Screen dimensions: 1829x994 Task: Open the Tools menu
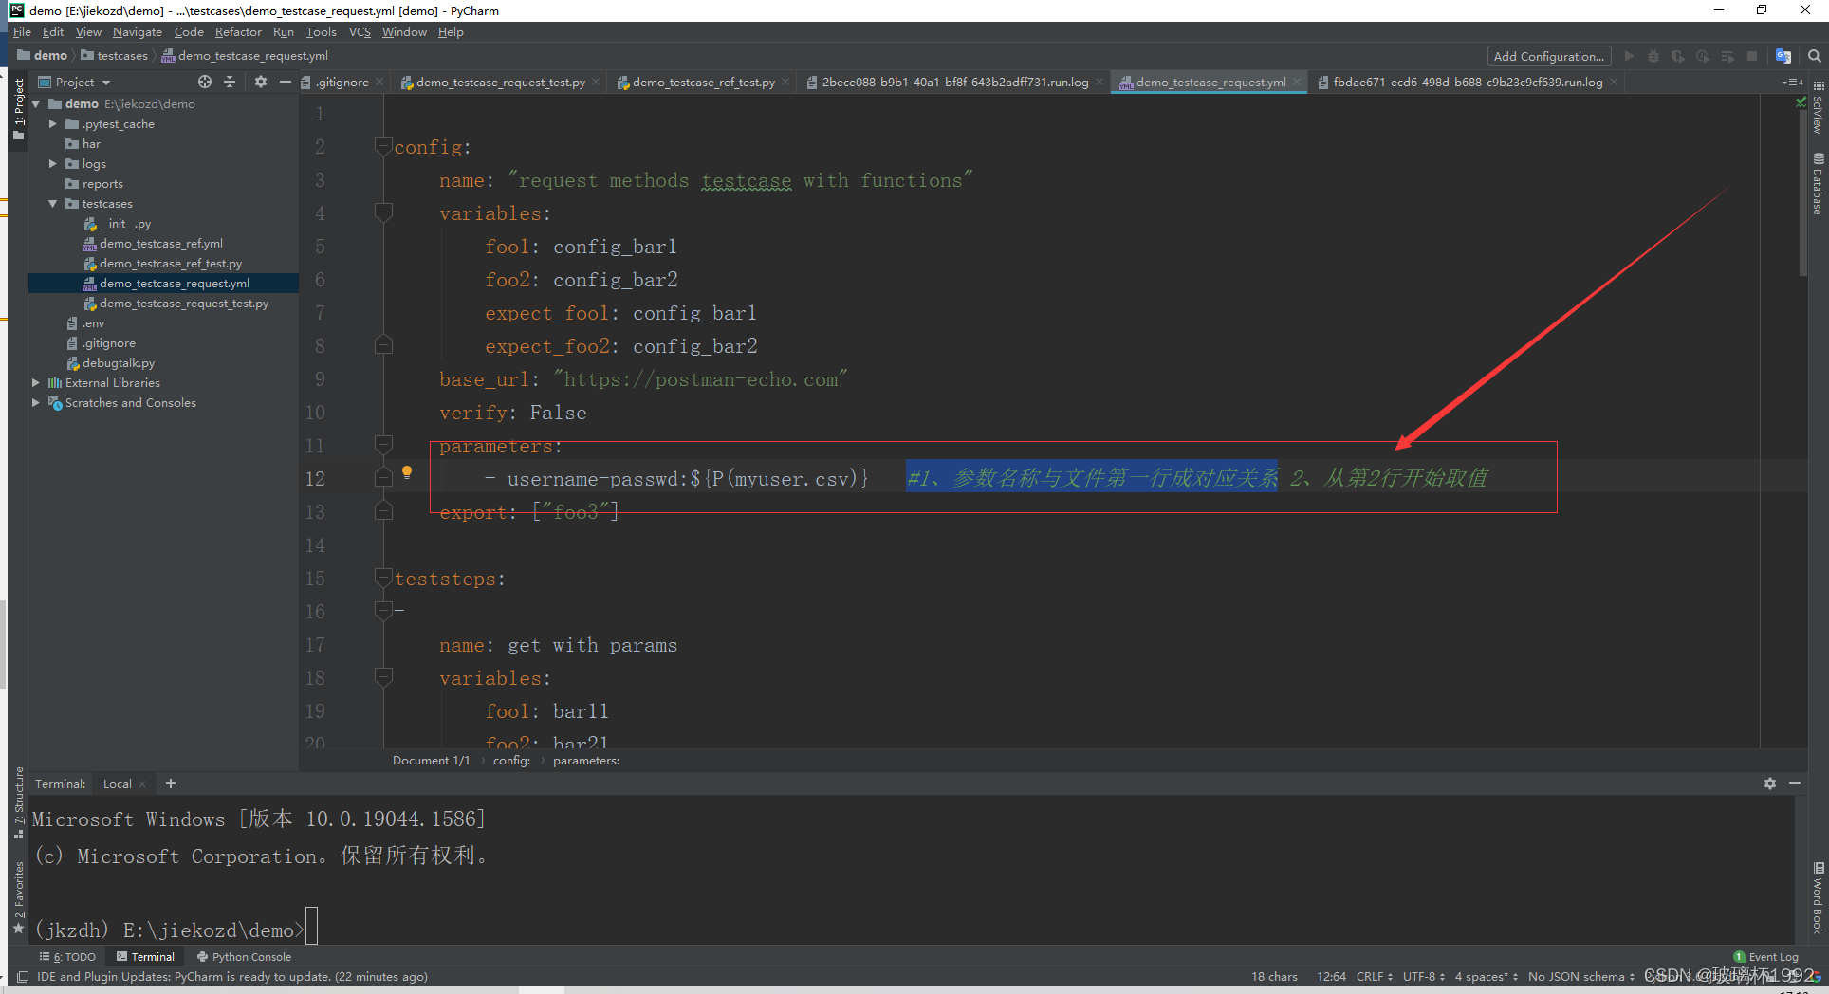point(321,32)
